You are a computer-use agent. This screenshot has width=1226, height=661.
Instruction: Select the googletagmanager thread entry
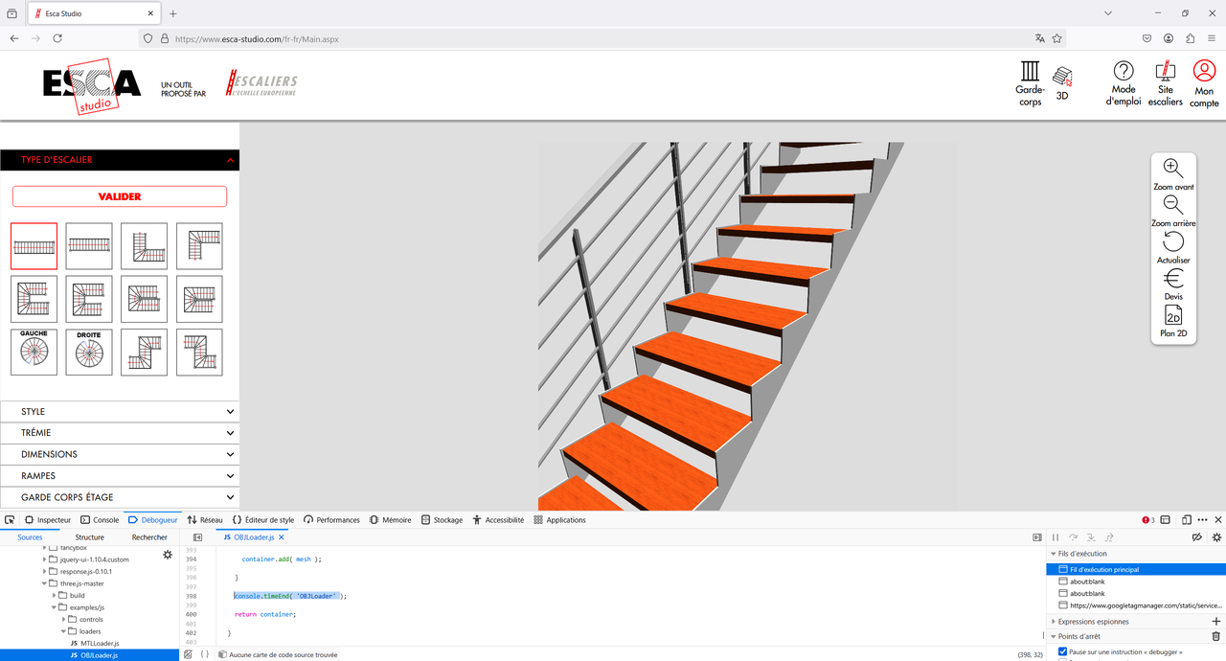[x=1136, y=605]
